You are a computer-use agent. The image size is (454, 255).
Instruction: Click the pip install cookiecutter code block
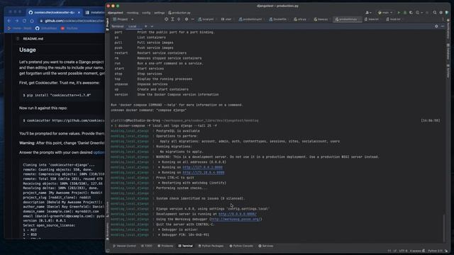pyautogui.click(x=62, y=95)
